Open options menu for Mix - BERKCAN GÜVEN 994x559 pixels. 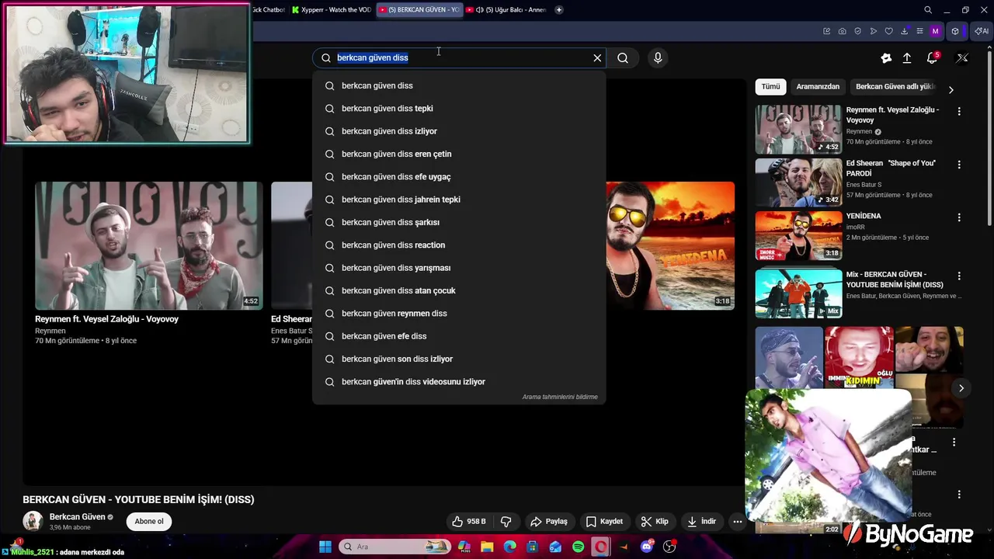[959, 276]
